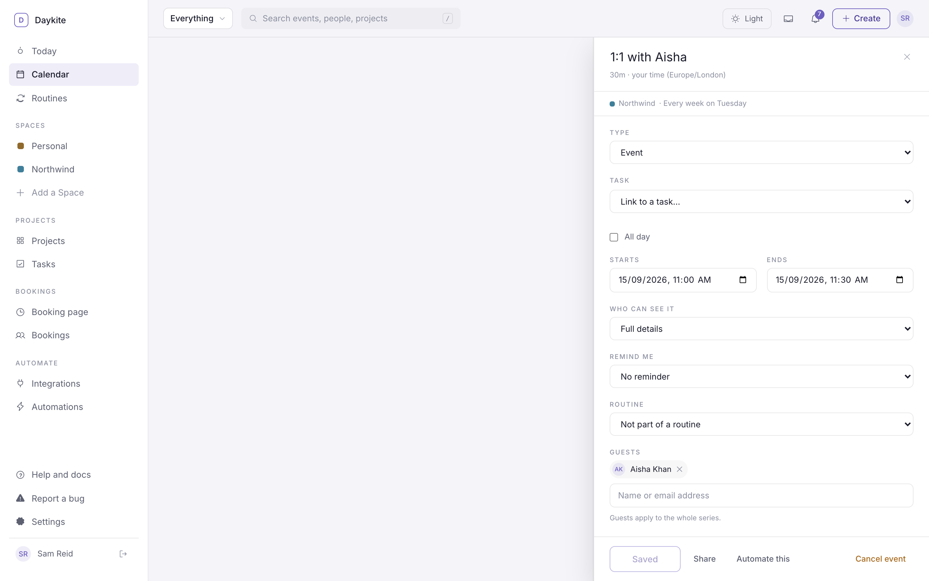Open notifications bell with 7 badge
The image size is (929, 581).
[815, 18]
